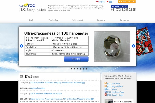The image size is (155, 103).
Task: Click the phone number +81(0)3-5281-2525
Action: pyautogui.click(x=123, y=10)
